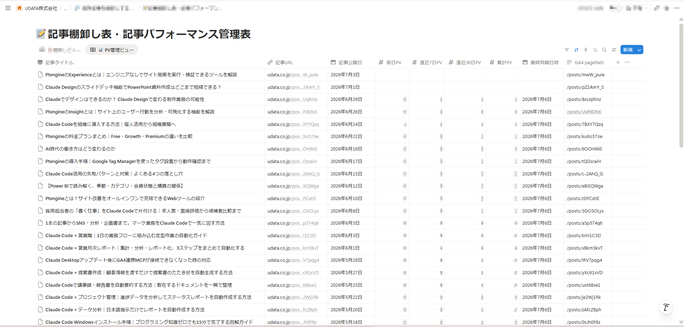Open the sidebar hamburger menu
684x327 pixels.
click(8, 8)
